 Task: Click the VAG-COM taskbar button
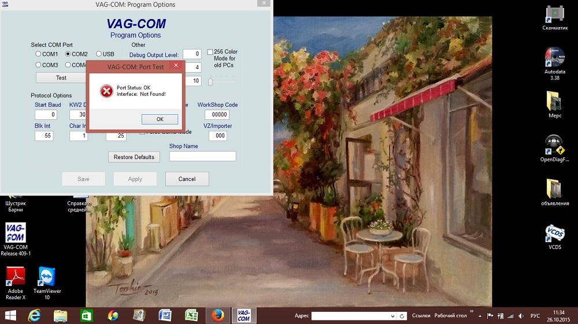[x=244, y=315]
